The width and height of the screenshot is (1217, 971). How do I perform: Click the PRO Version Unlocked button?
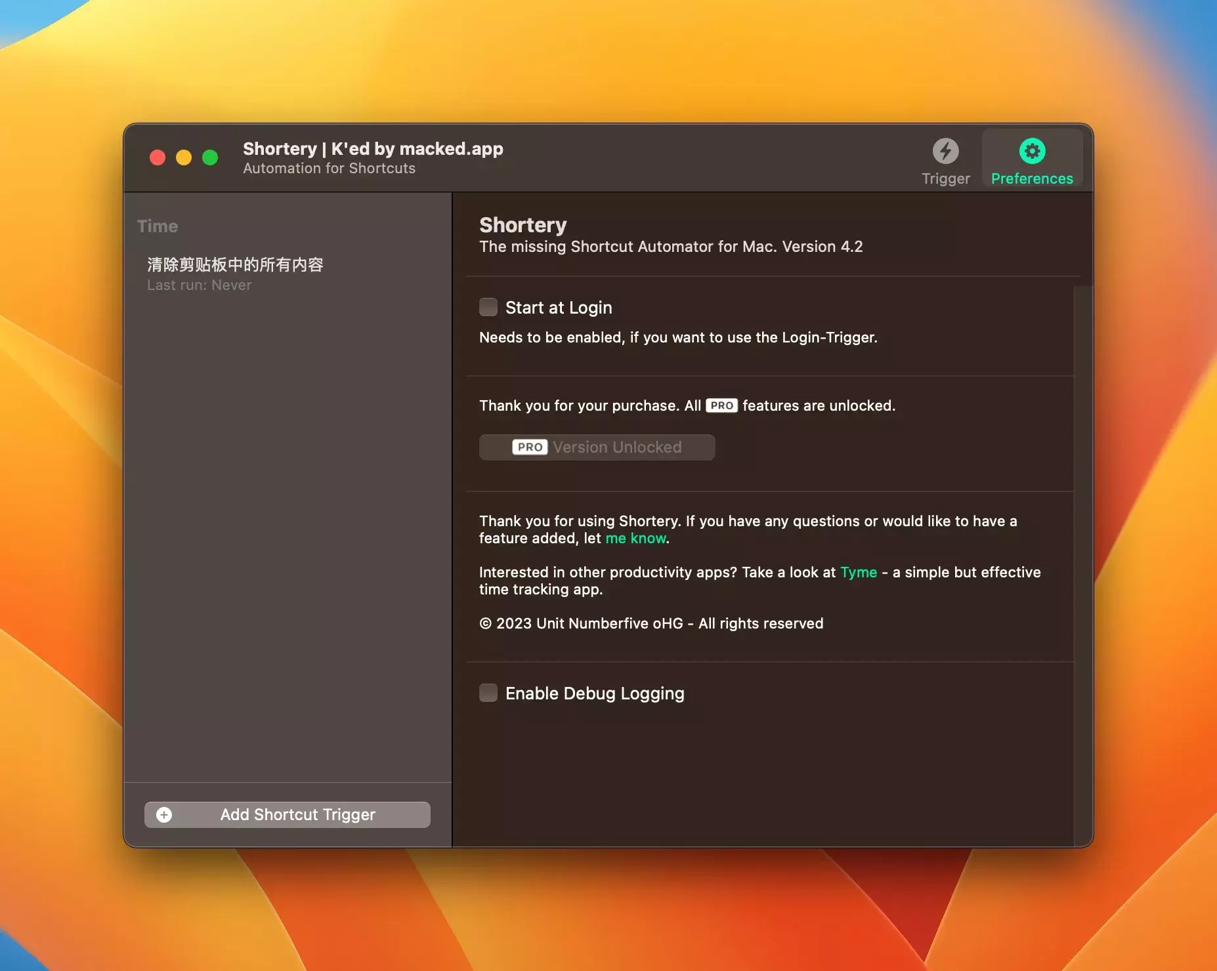(x=597, y=447)
